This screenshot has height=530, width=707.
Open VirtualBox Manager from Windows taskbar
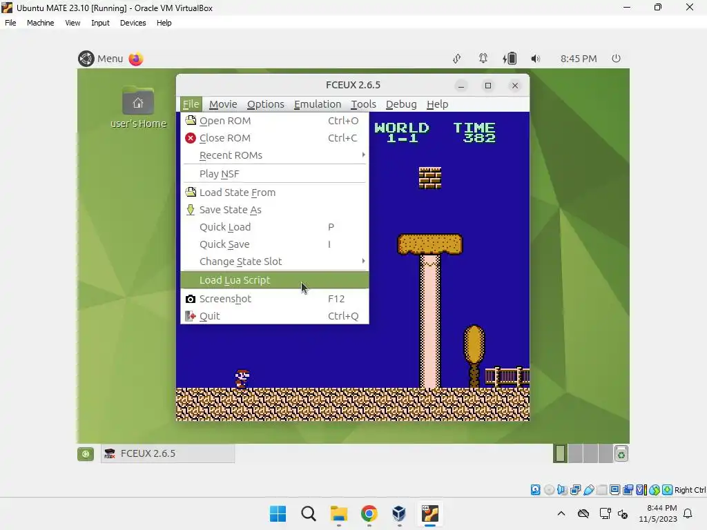tap(399, 513)
